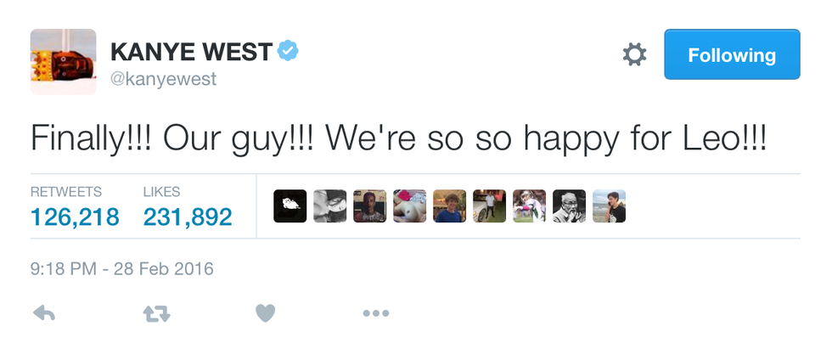Open the football player avatar
Viewport: 832px width, 360px height.
click(x=529, y=206)
